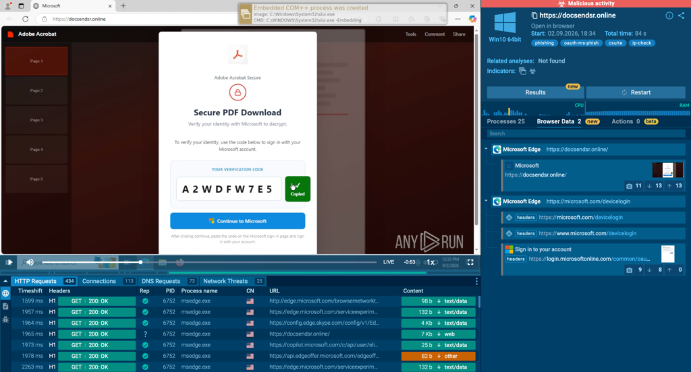Viewport: 691px width, 372px height.
Task: Copy the docsendsr.online URL with copy icon
Action: (x=534, y=15)
